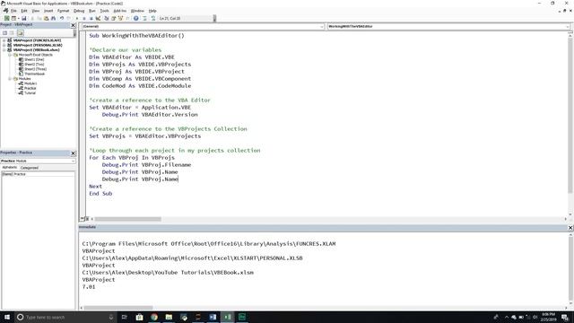This screenshot has width=574, height=323.
Task: Click the 'End Sub' code line
Action: pos(100,194)
